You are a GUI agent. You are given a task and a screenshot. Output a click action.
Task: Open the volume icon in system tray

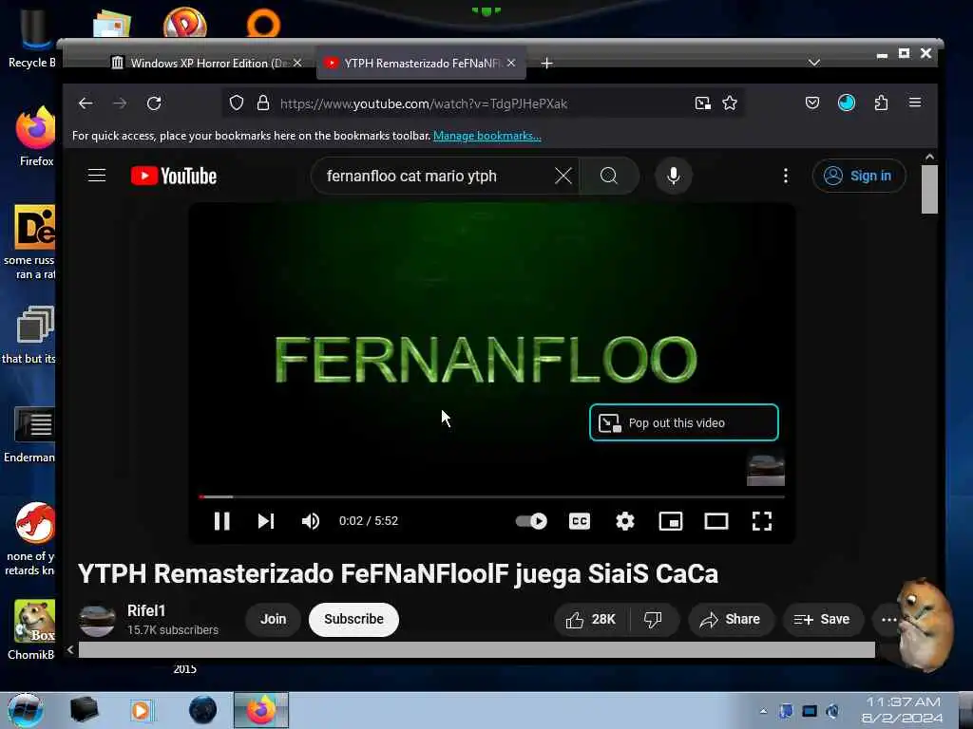tap(832, 711)
